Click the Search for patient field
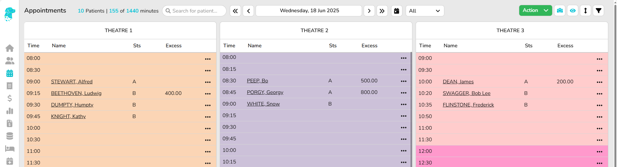 tap(195, 11)
